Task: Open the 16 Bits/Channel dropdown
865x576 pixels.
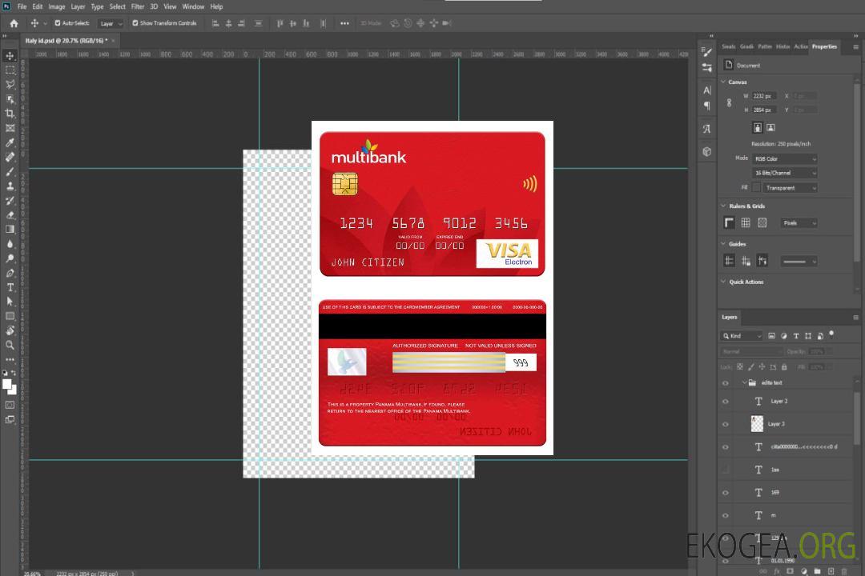Action: click(x=784, y=173)
